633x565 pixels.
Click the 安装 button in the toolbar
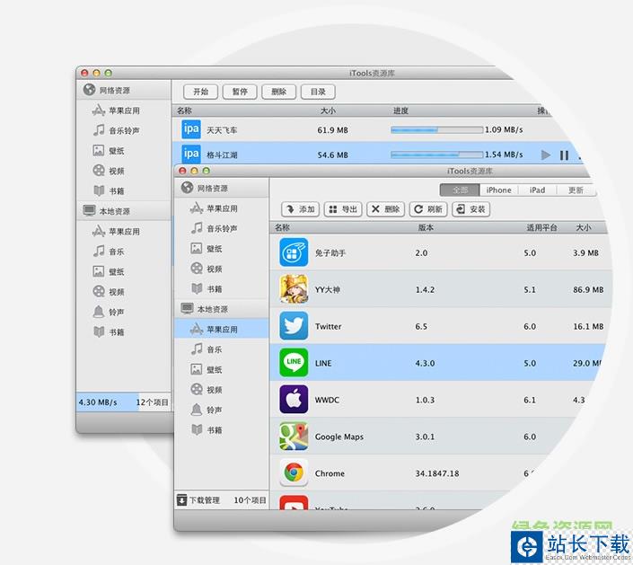[x=470, y=209]
